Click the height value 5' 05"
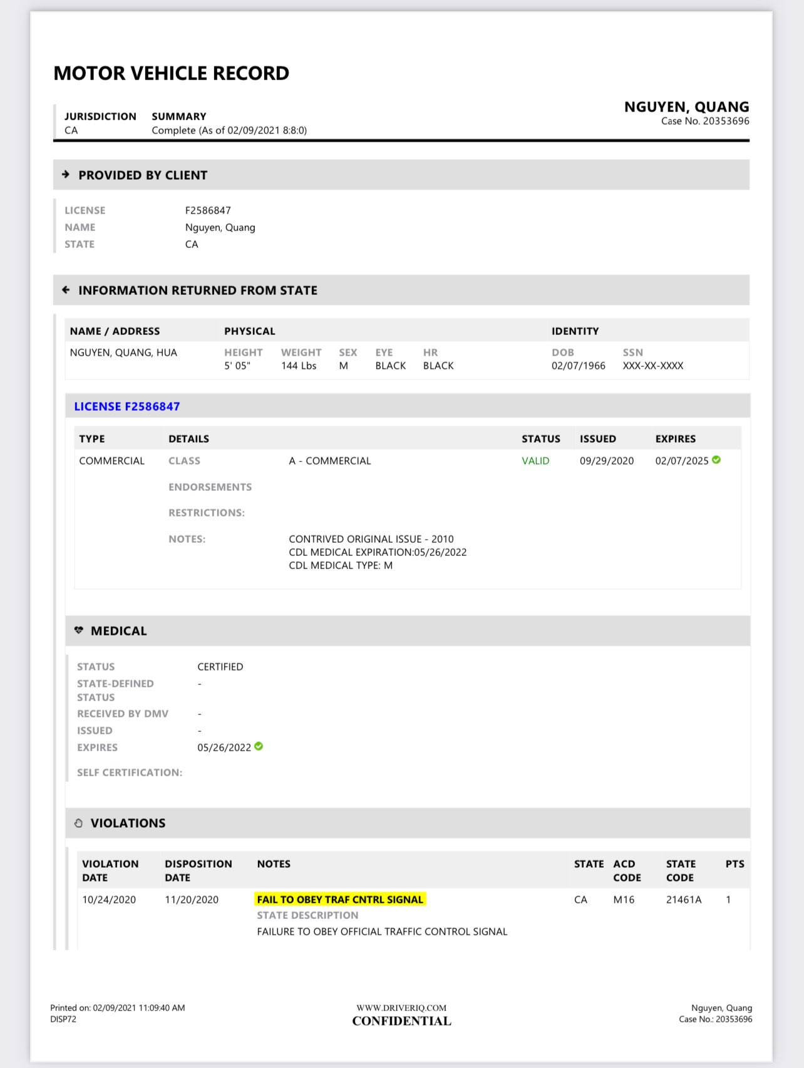This screenshot has width=804, height=1068. click(237, 366)
